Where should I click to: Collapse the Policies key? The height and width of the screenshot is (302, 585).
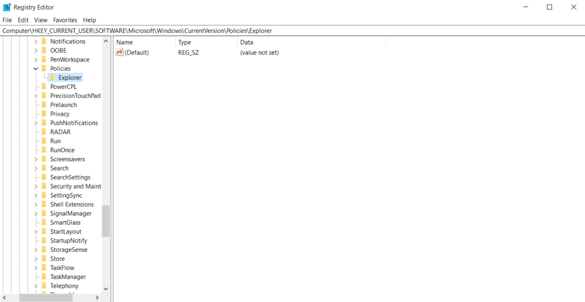pyautogui.click(x=36, y=68)
